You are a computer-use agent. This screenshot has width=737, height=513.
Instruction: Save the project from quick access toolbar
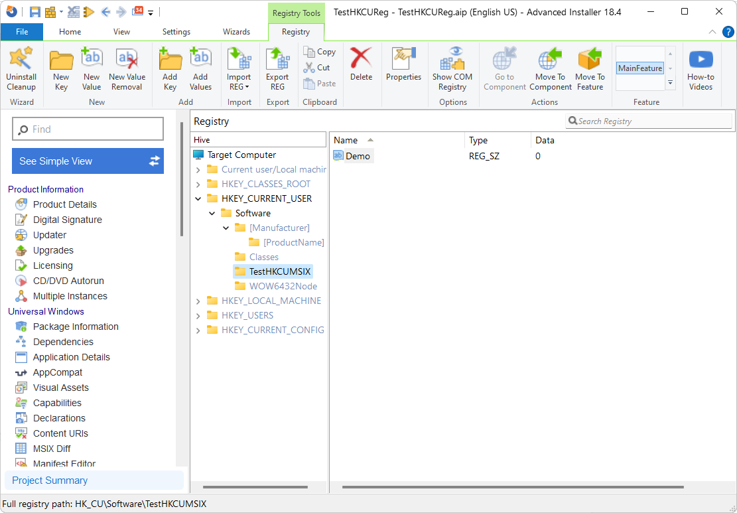pyautogui.click(x=34, y=12)
